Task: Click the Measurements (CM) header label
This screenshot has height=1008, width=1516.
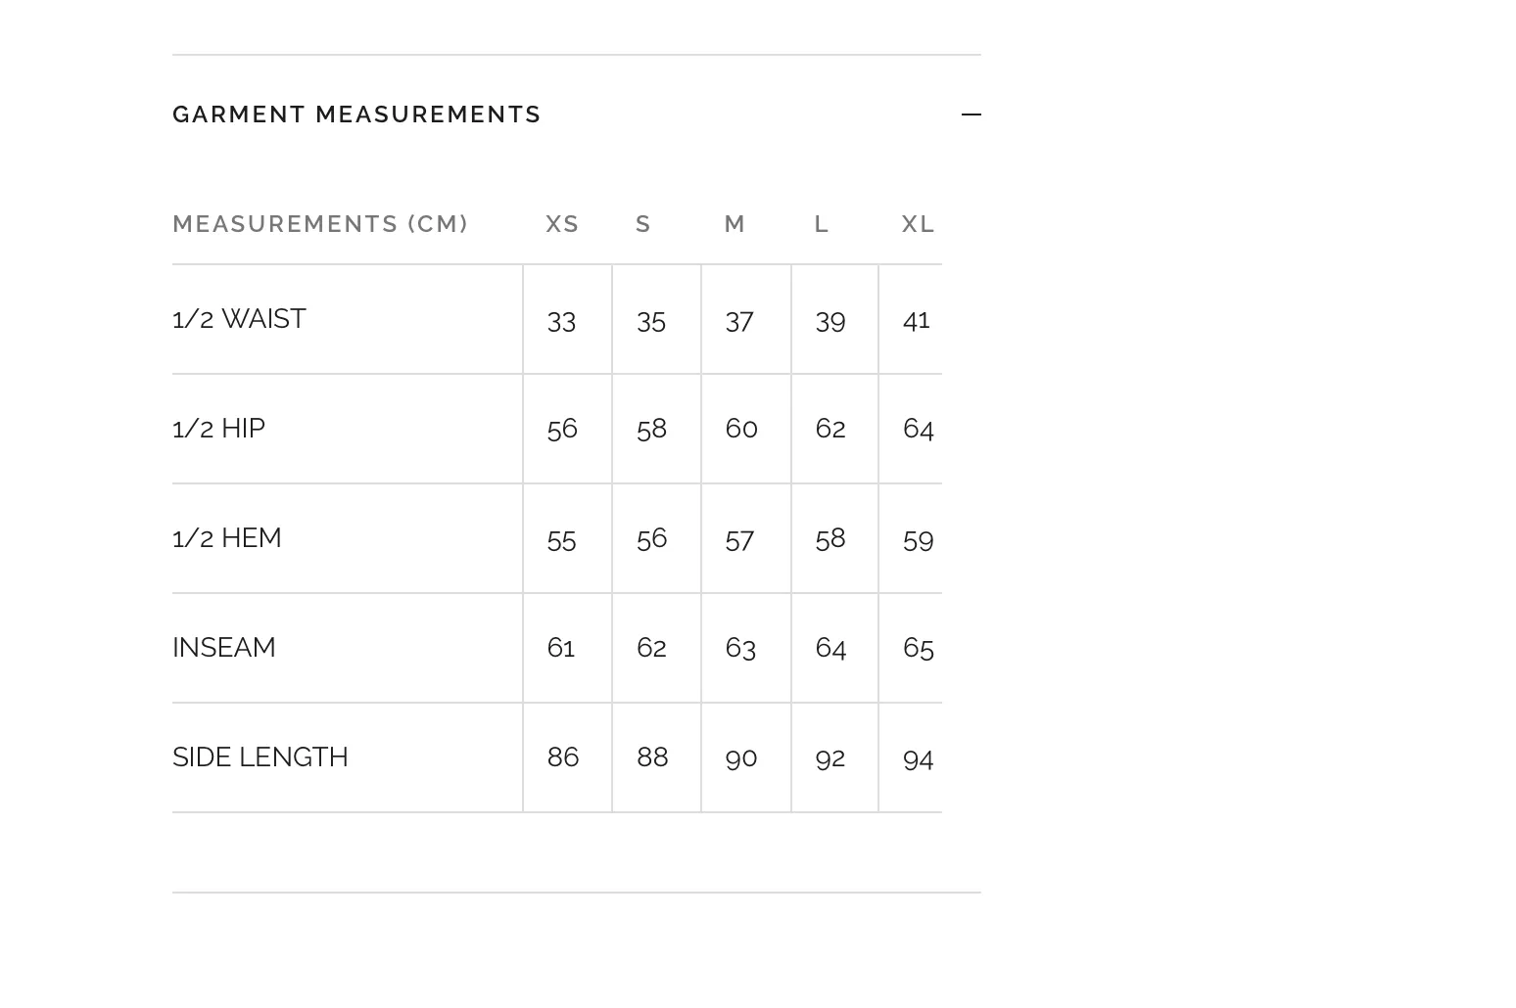Action: 320,224
